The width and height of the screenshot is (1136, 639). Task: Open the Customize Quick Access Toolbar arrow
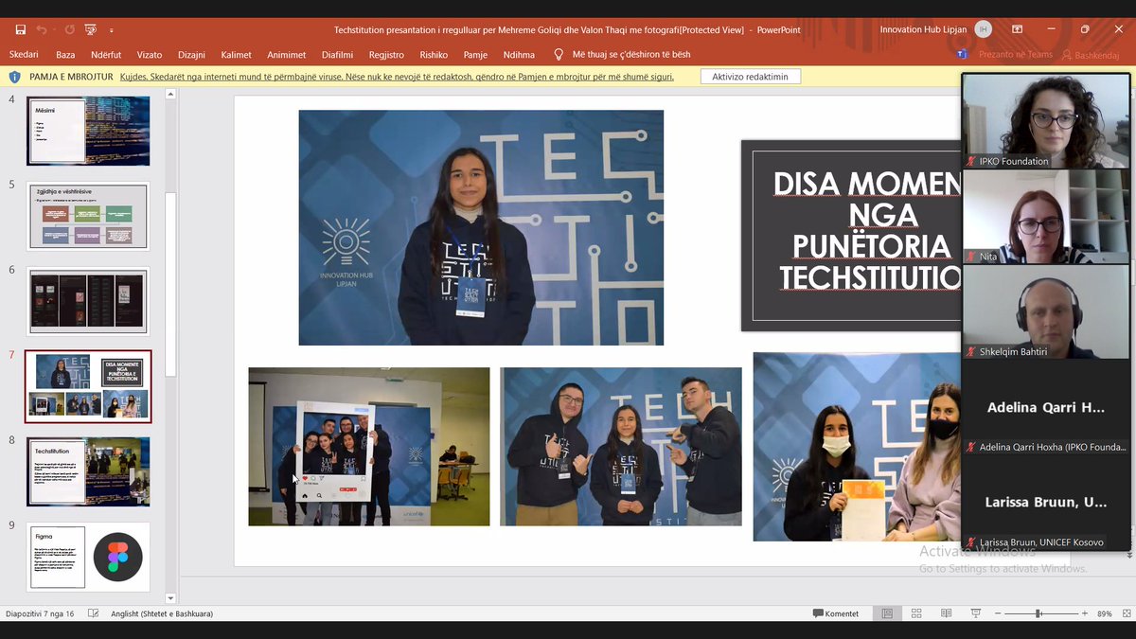[x=111, y=30]
